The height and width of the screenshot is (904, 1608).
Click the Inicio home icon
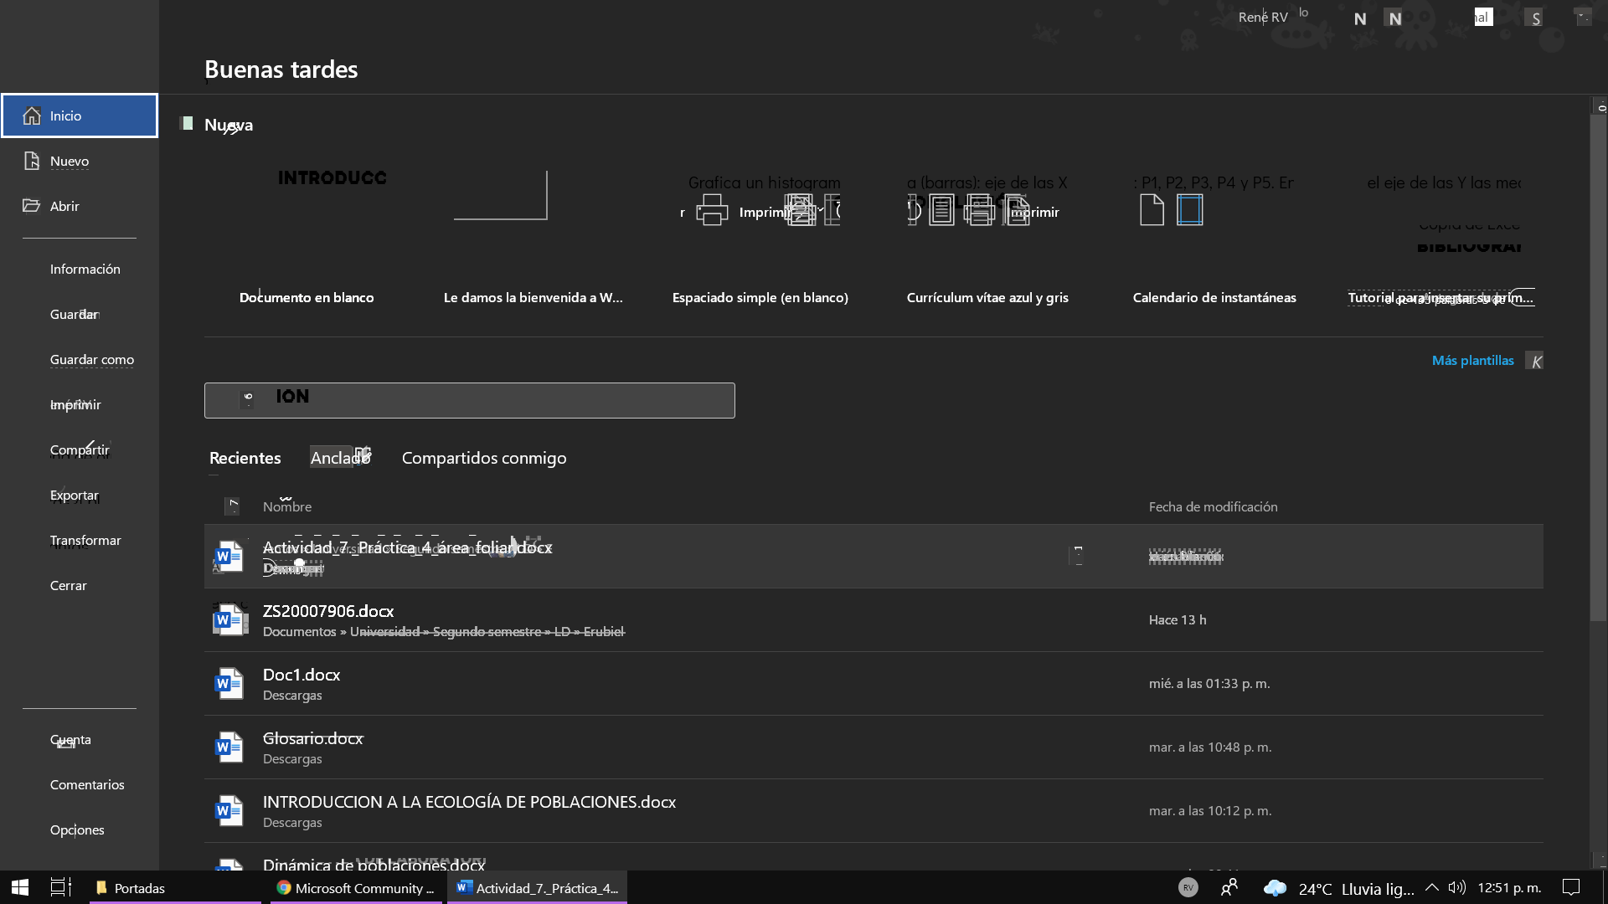click(x=32, y=116)
